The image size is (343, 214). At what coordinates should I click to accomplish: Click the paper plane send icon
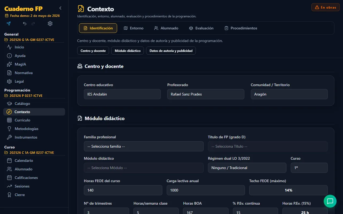pyautogui.click(x=9, y=24)
